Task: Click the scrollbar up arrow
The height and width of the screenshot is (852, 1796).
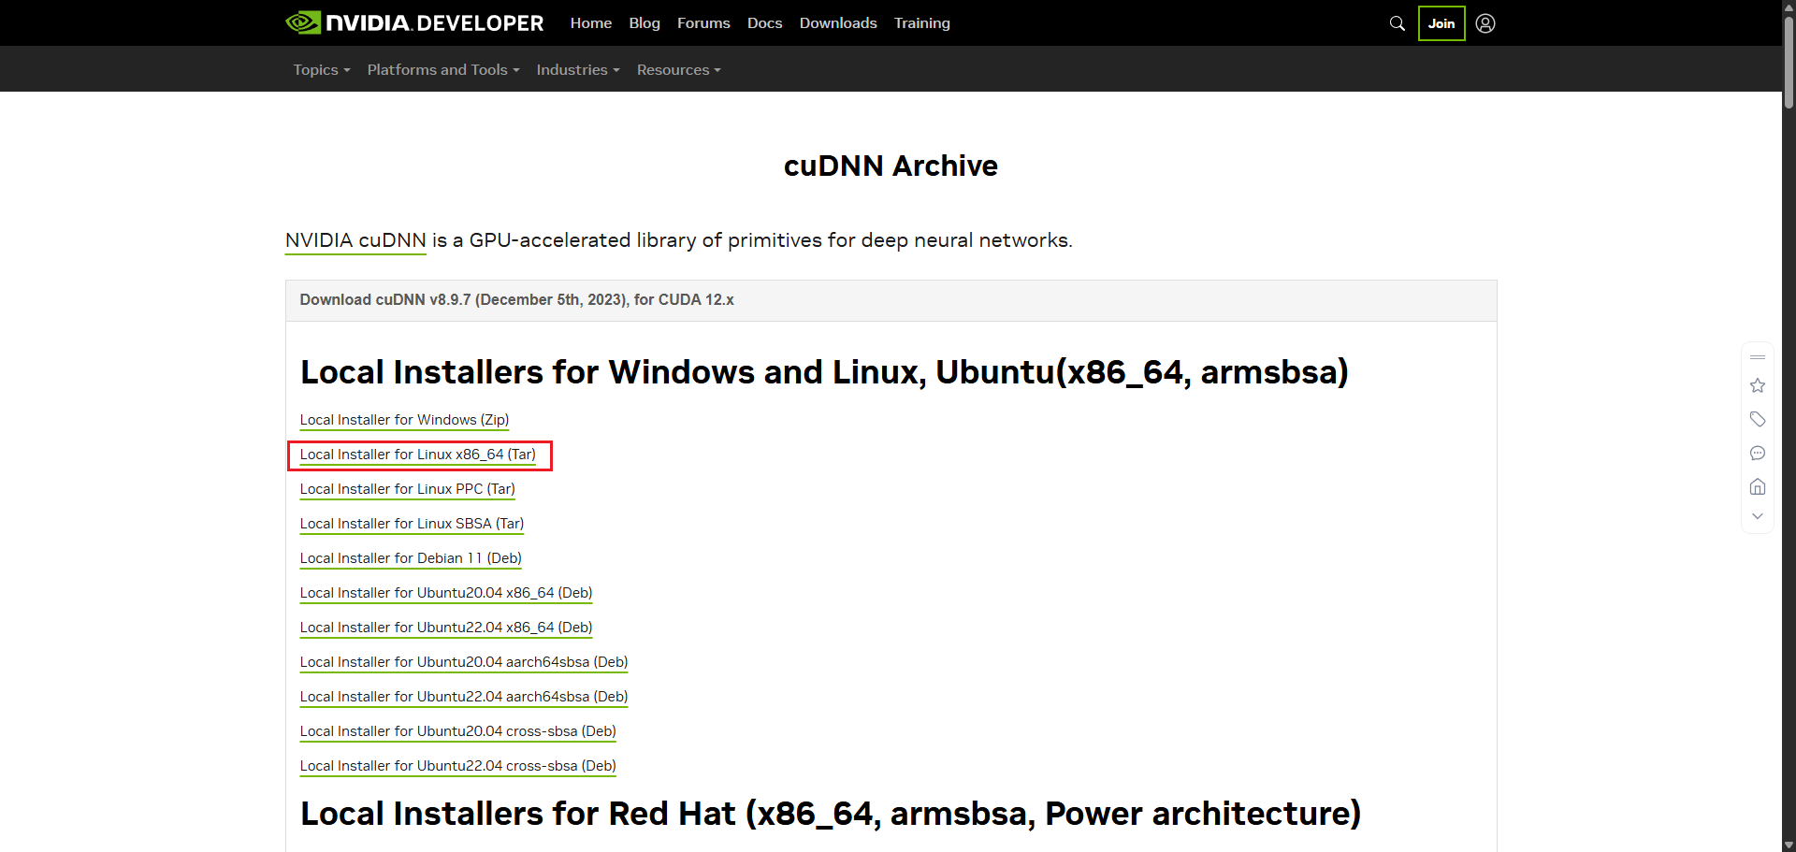Action: coord(1789,7)
